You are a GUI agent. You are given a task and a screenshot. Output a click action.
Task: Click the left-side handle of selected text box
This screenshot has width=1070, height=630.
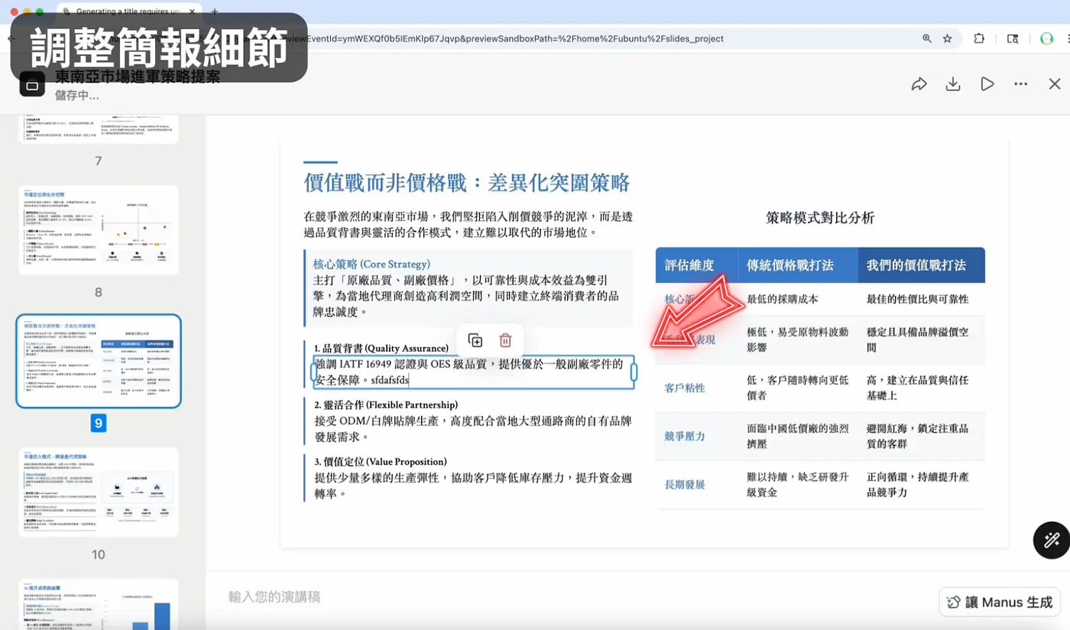click(x=313, y=372)
